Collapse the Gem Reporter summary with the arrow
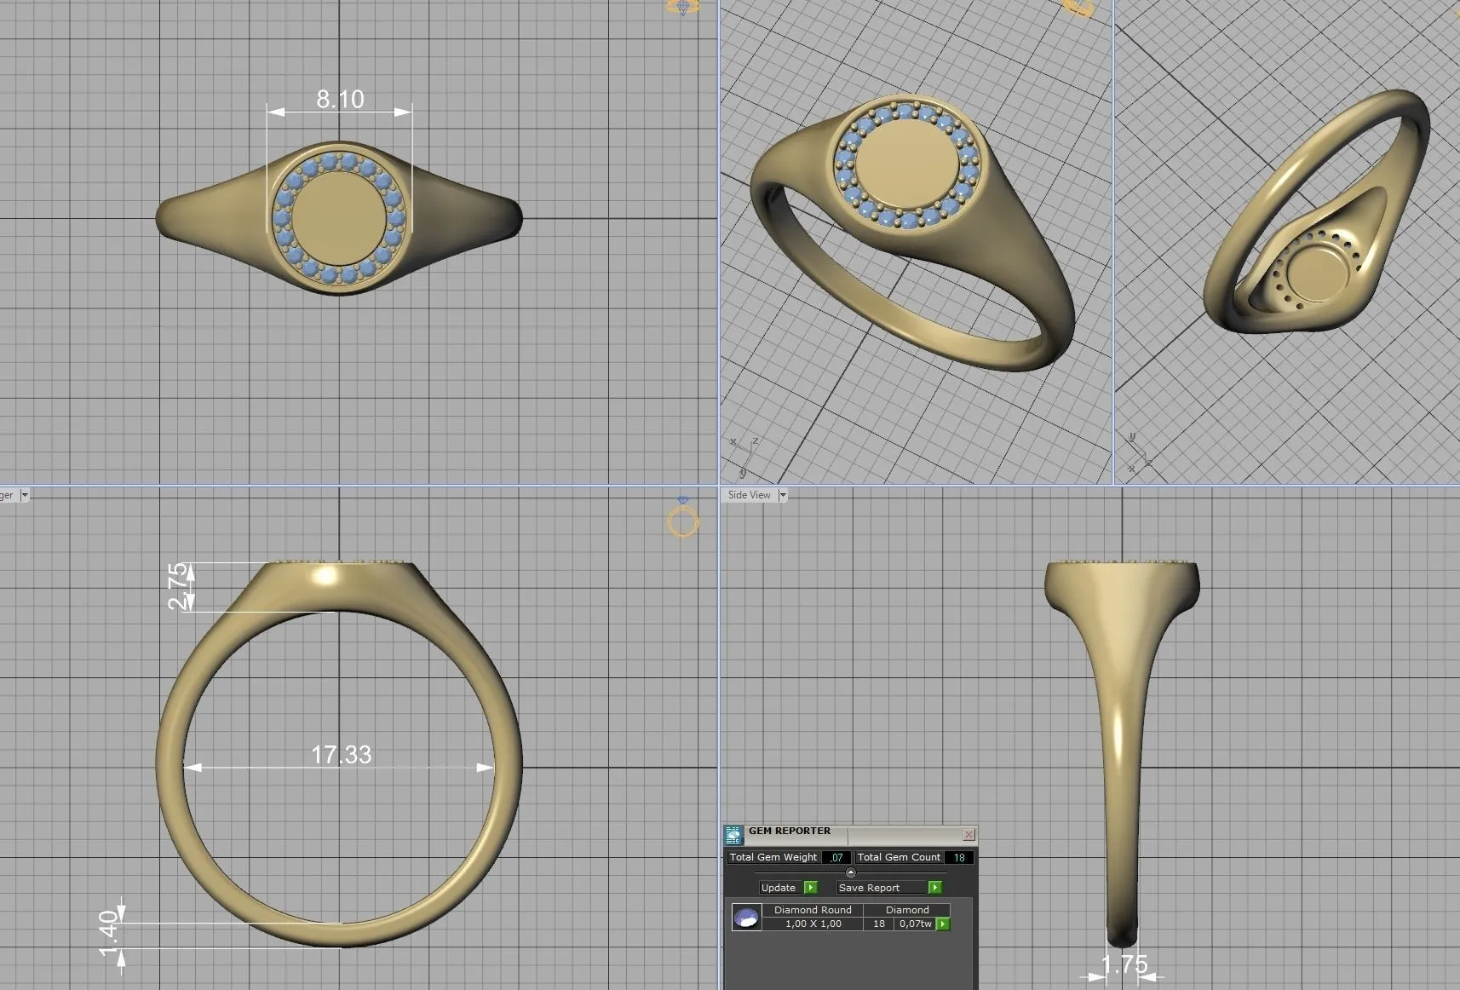Screen dimensions: 1460x990 [850, 872]
